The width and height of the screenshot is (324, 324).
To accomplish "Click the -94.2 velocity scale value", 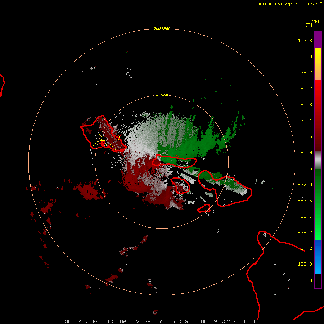I will 305,248.
